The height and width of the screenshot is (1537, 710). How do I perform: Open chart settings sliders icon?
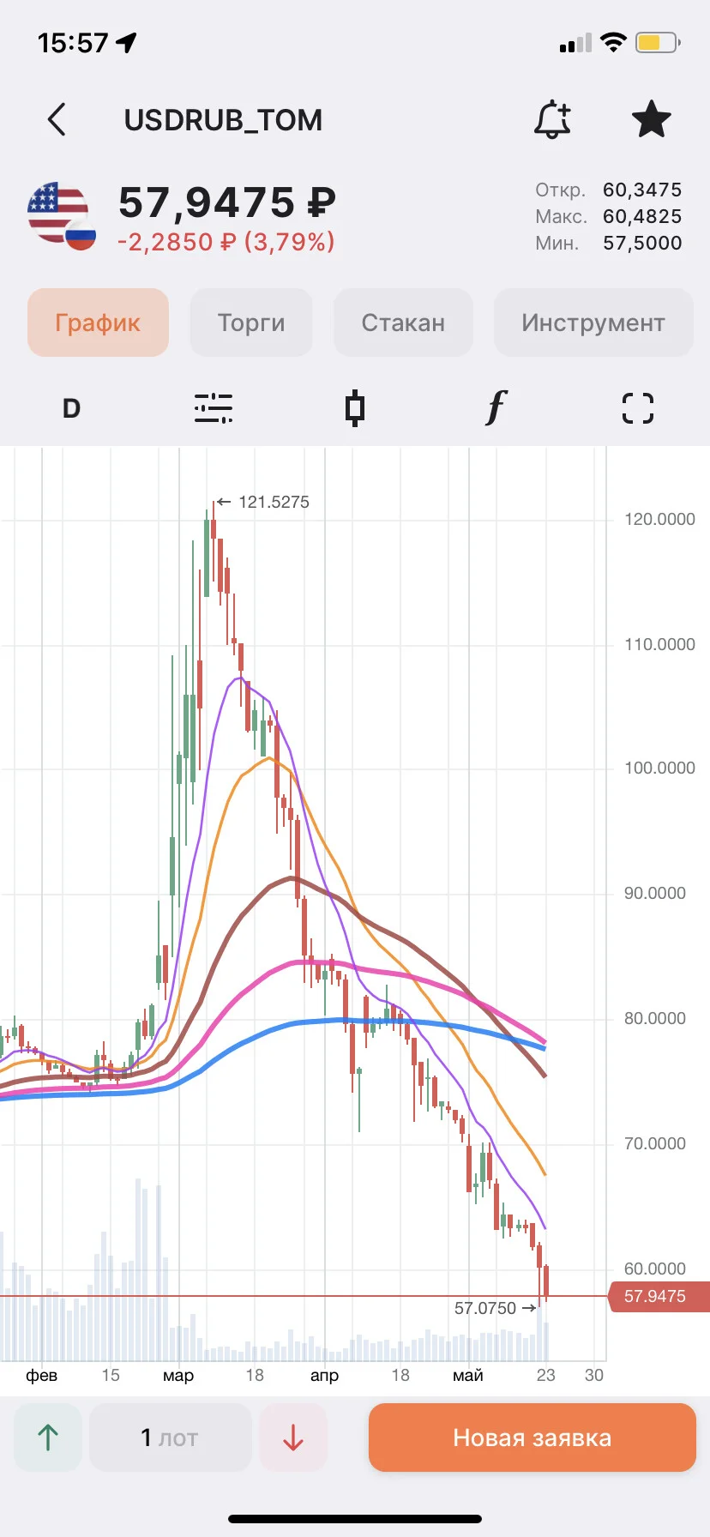[214, 408]
